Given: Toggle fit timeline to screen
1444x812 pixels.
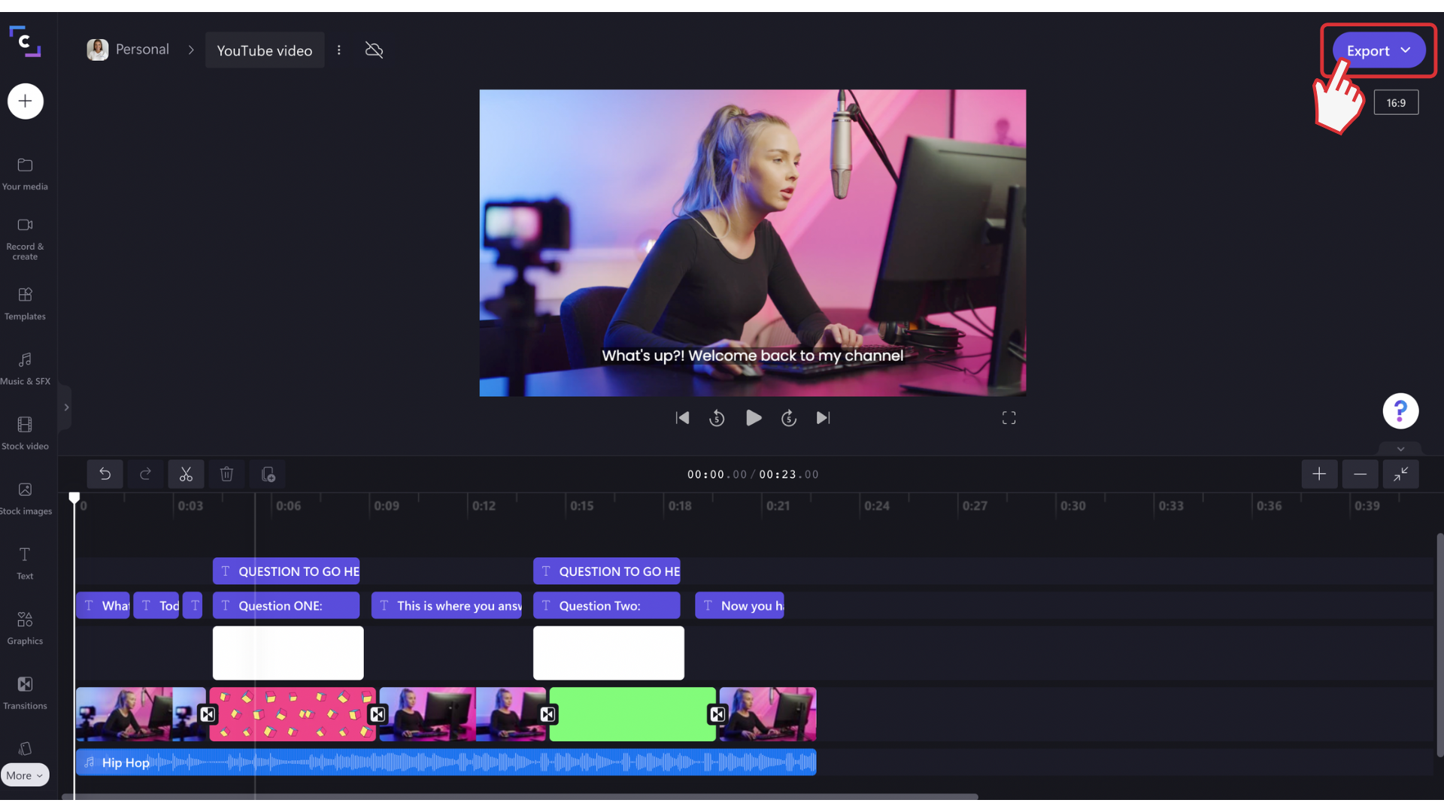Looking at the screenshot, I should pos(1400,474).
